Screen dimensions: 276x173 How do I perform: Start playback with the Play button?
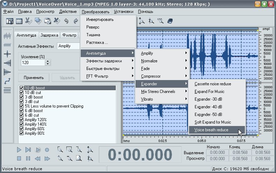[19, 150]
